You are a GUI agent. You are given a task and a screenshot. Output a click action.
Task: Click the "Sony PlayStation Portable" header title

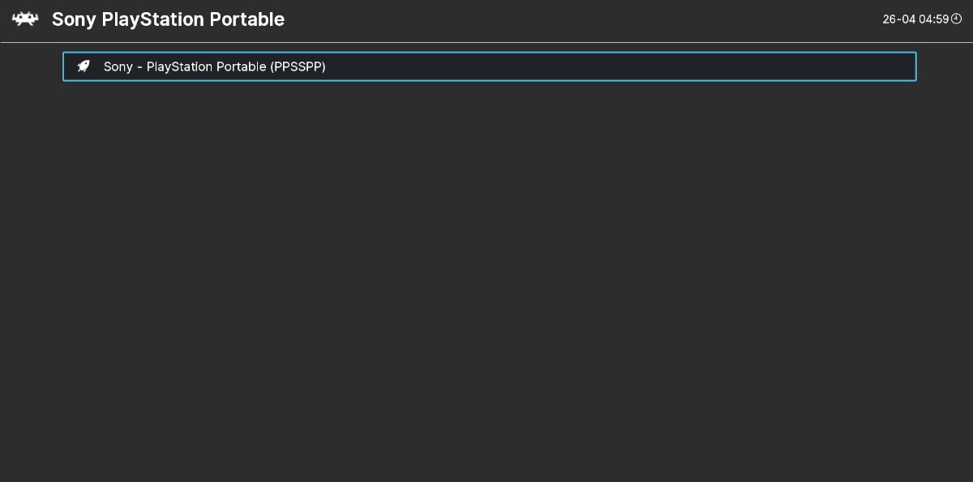[168, 19]
